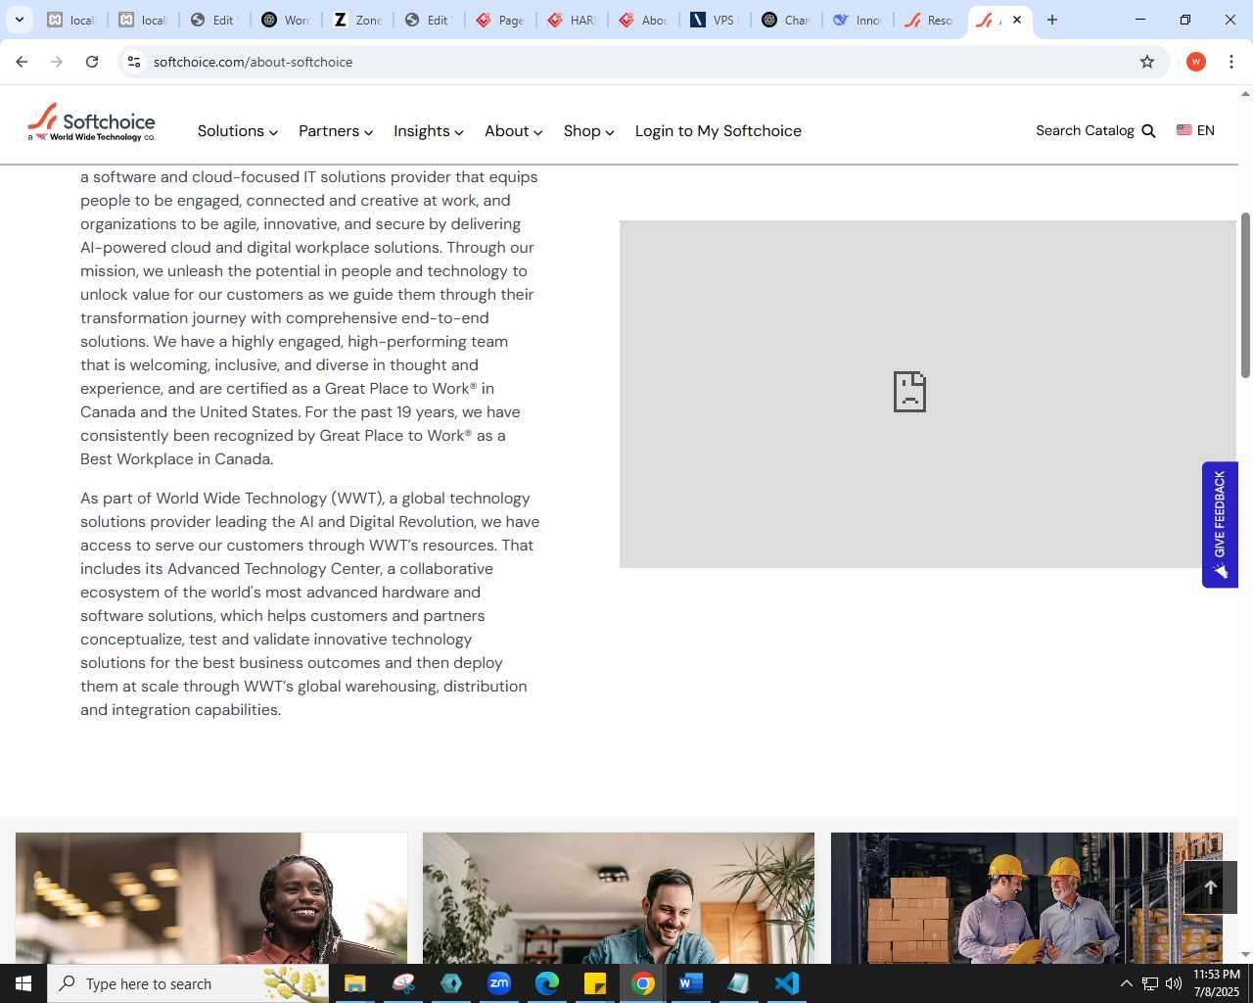Viewport: 1253px width, 1003px height.
Task: Click the Softchoice logo in header
Action: point(91,123)
